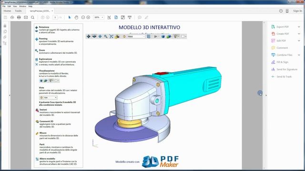Expand the Create PDF chevron
The height and width of the screenshot is (171, 305).
point(299,34)
